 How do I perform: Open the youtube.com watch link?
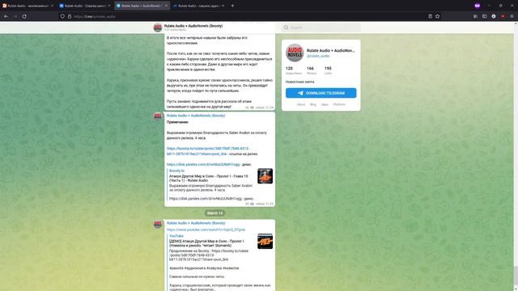206,230
